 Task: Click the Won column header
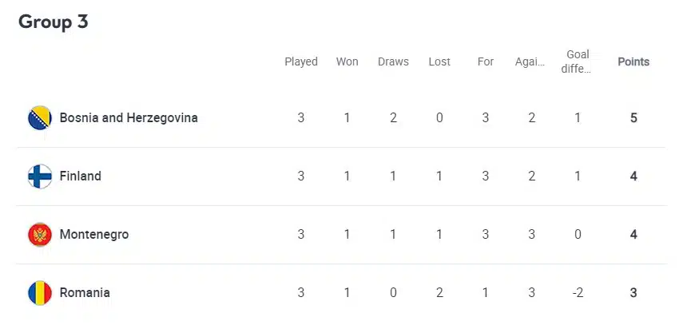[x=347, y=61]
